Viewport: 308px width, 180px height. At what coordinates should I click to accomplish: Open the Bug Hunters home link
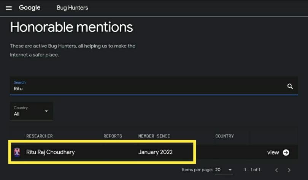(73, 8)
